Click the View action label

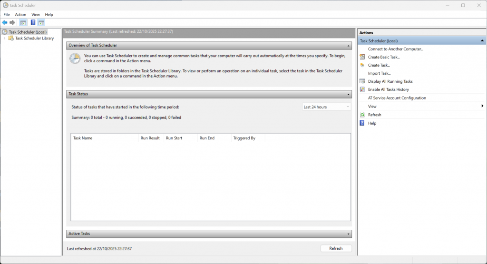click(372, 106)
